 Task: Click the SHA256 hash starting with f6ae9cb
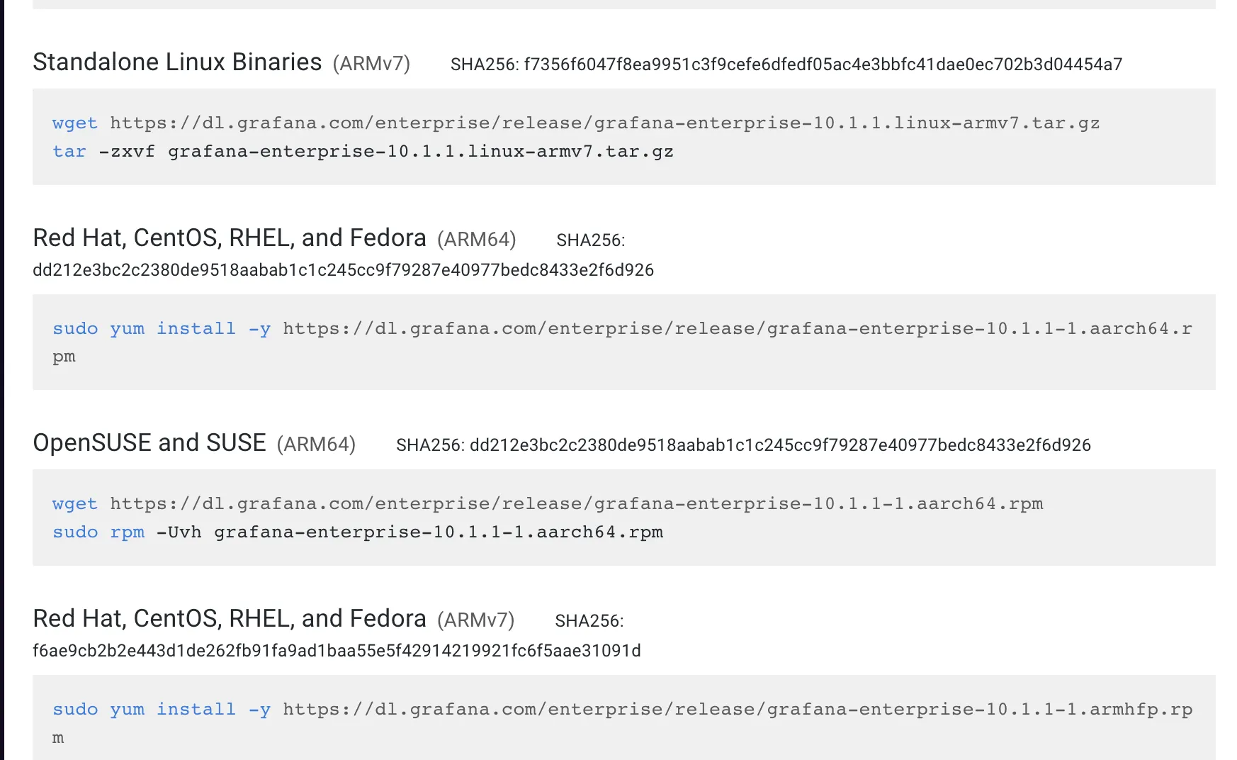click(x=337, y=651)
